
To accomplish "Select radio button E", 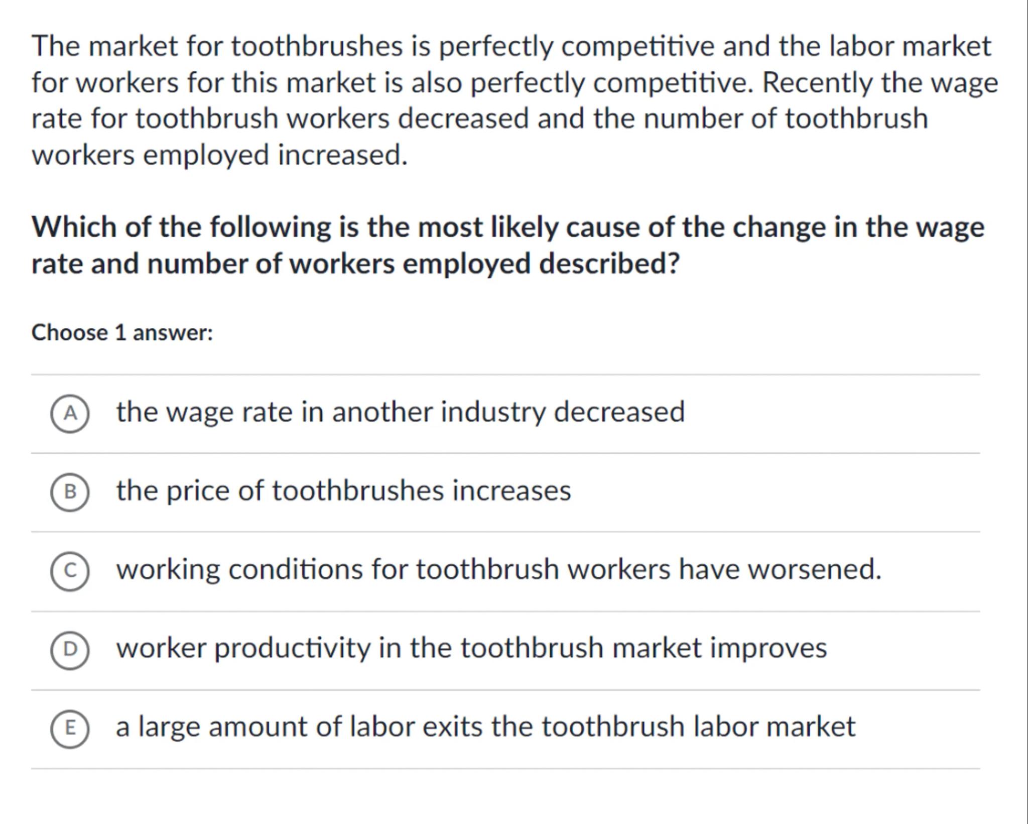I will pos(70,729).
